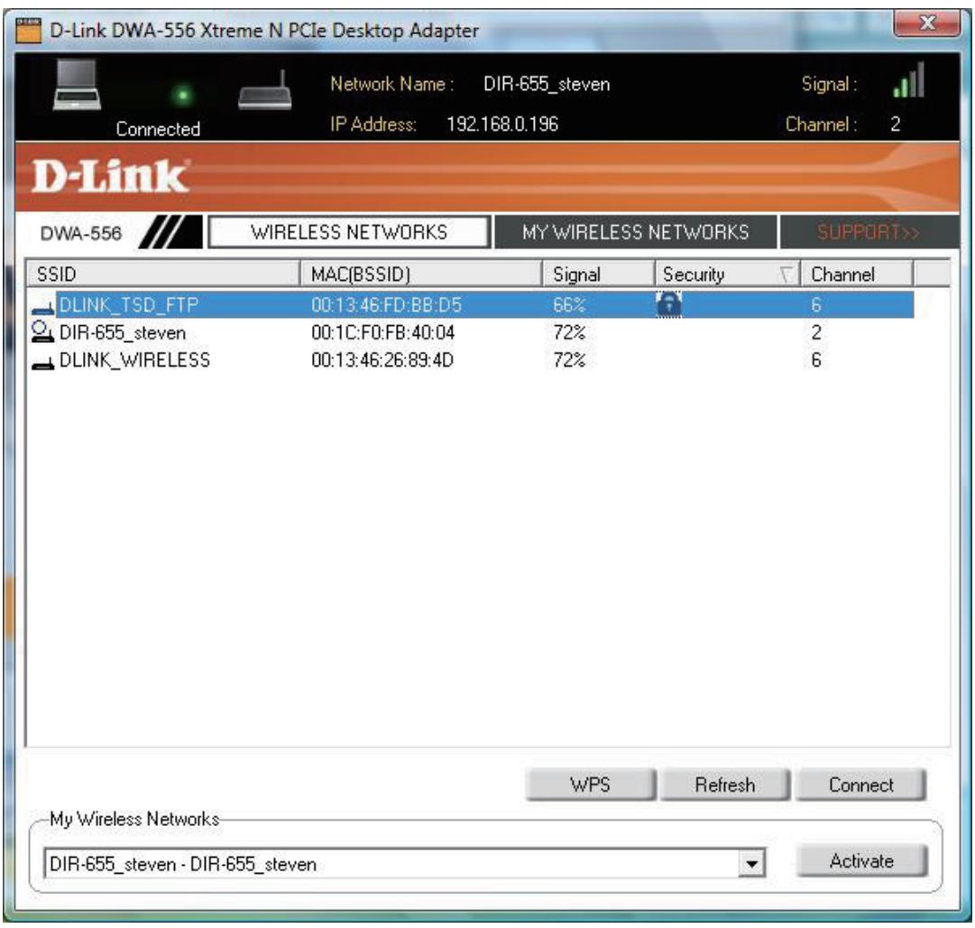Click the D-Link app icon in title bar

click(29, 31)
